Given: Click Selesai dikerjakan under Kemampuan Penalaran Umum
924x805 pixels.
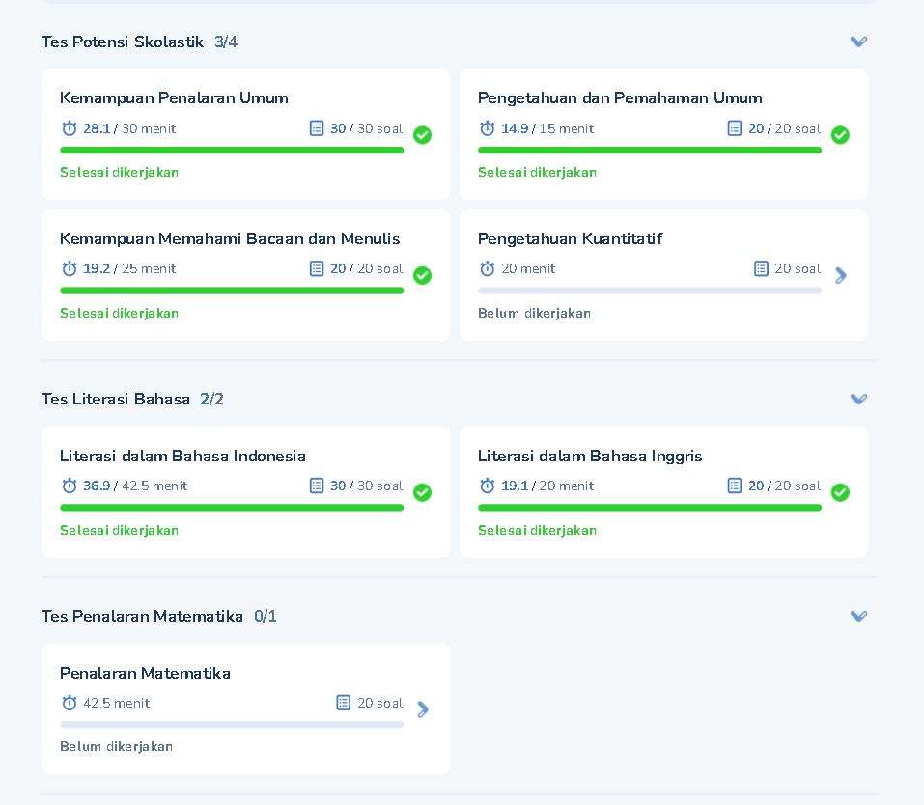Looking at the screenshot, I should pos(119,172).
